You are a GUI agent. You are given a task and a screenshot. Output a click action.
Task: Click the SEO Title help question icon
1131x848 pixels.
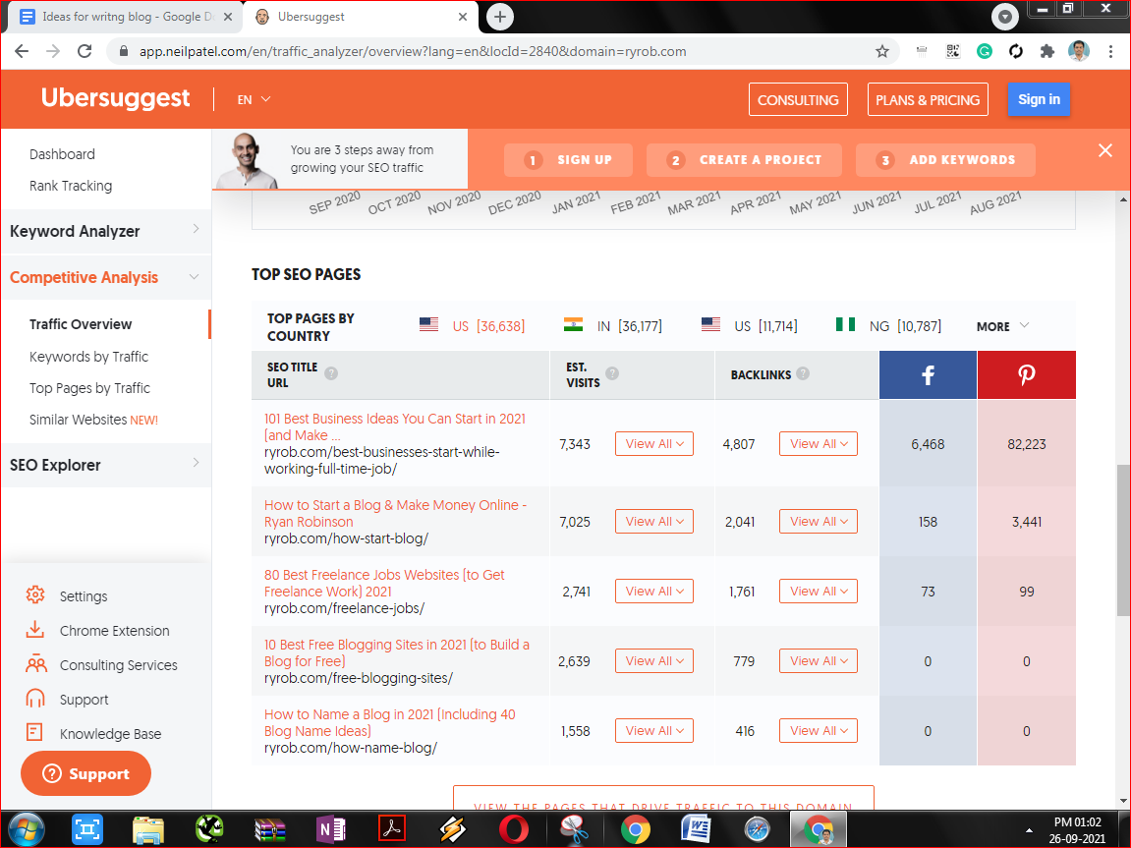[331, 373]
